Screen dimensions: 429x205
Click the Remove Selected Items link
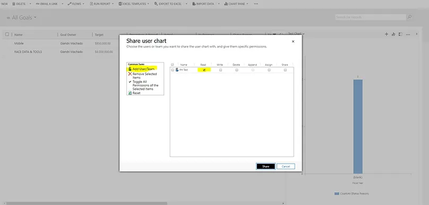[144, 76]
